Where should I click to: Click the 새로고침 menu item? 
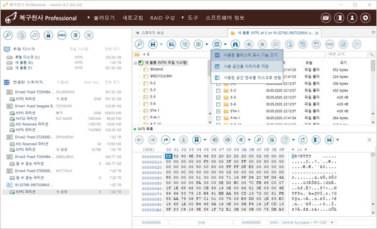[133, 18]
